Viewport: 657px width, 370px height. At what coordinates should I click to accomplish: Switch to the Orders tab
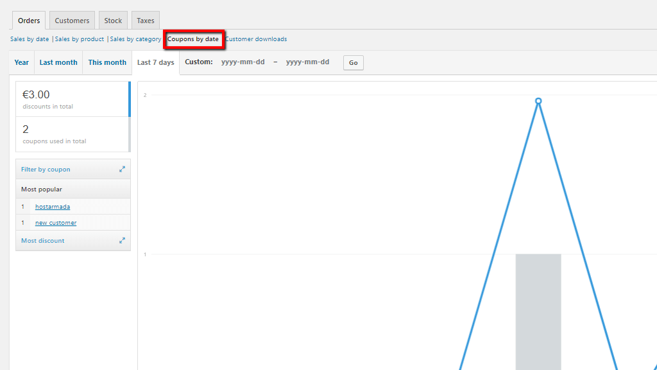[x=29, y=21]
